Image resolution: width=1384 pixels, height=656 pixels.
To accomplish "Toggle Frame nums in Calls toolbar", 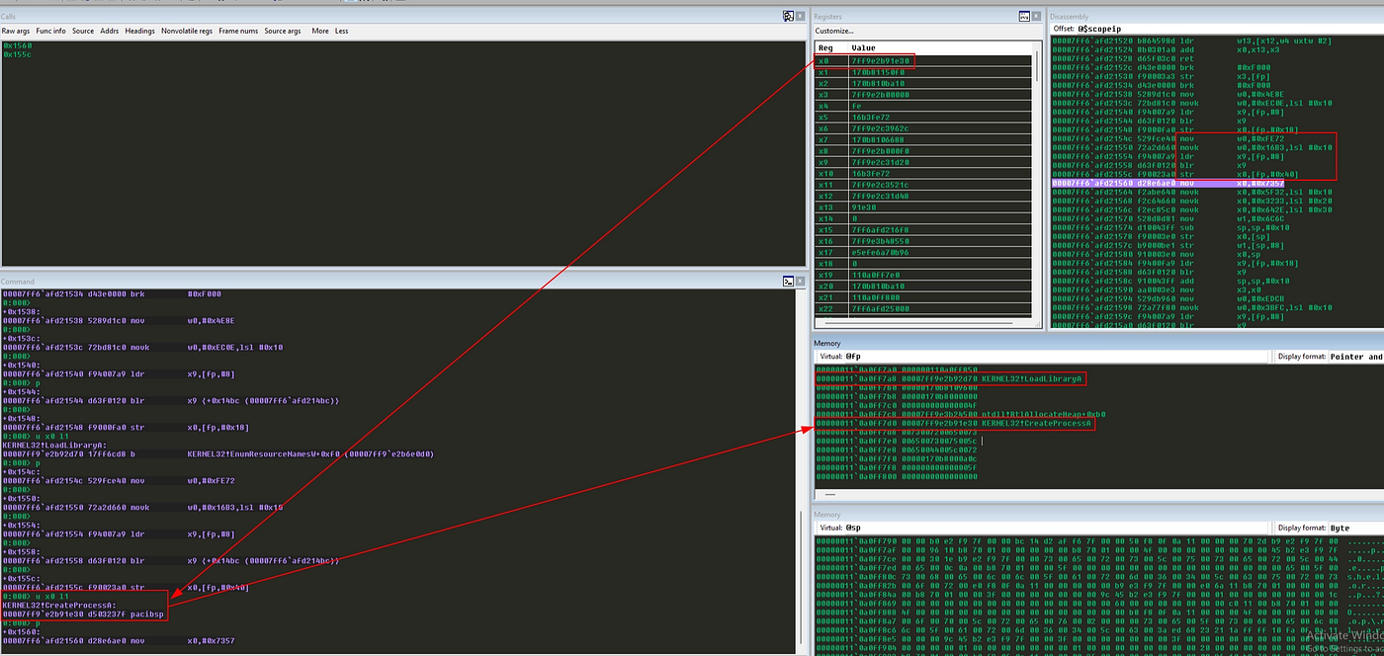I will click(238, 31).
